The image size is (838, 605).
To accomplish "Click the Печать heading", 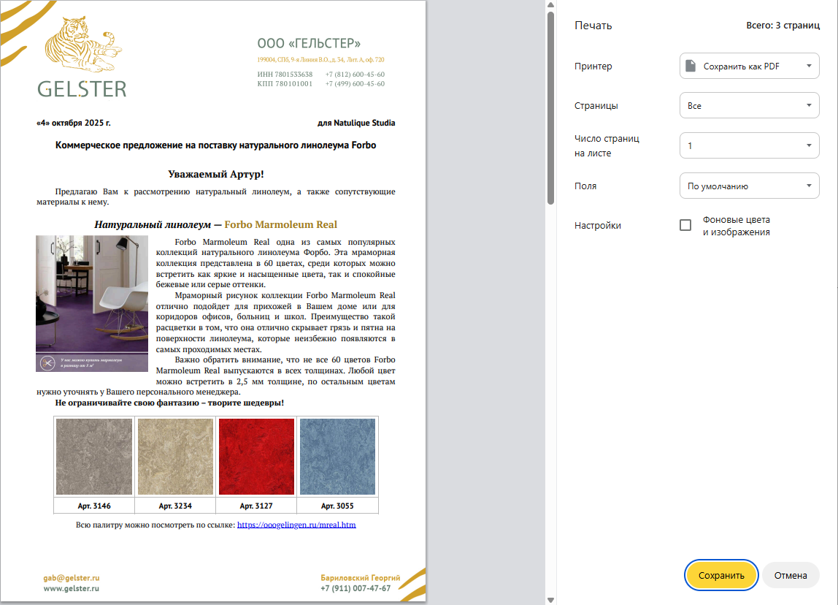I will [593, 25].
